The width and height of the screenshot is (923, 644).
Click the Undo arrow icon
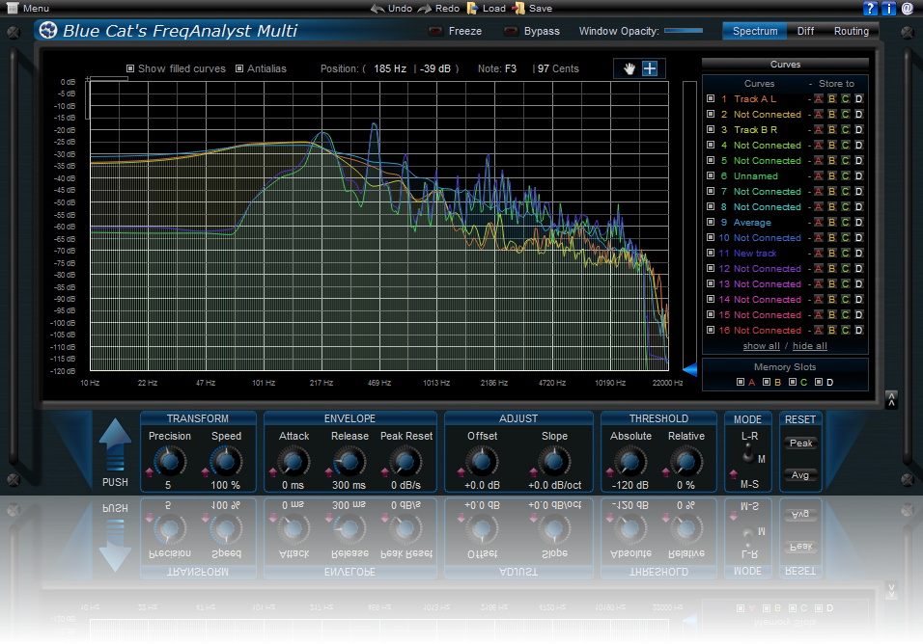(x=378, y=8)
